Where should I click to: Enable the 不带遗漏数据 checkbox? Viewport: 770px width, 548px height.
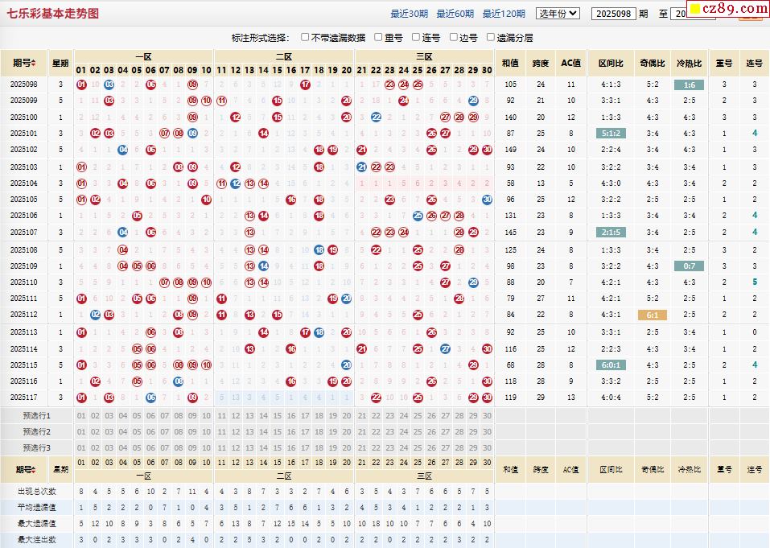306,37
